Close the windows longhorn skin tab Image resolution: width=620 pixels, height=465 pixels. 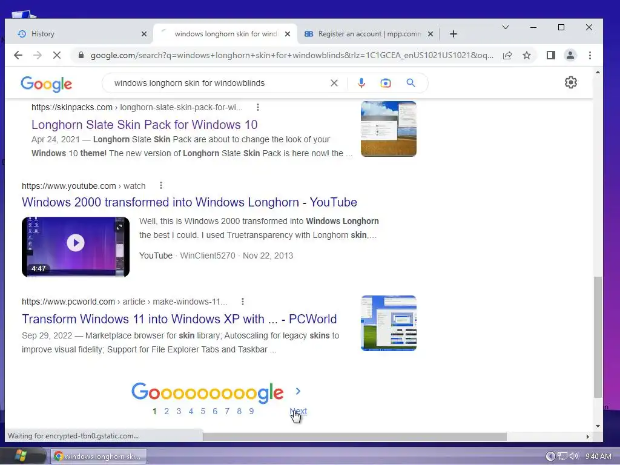click(x=288, y=34)
